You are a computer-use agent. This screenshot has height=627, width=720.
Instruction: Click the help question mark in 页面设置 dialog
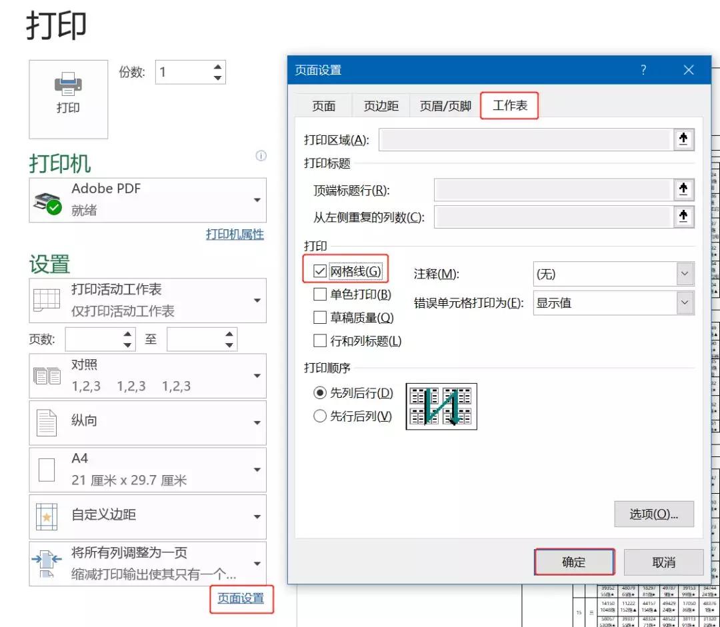pos(643,70)
